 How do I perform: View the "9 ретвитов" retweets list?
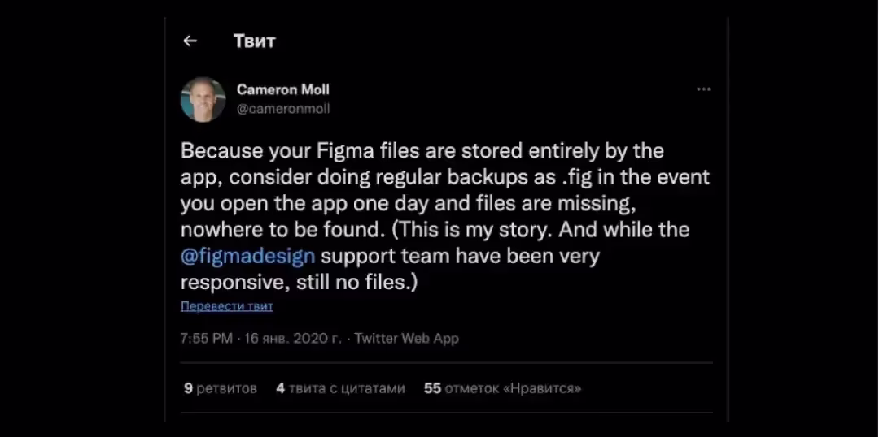[221, 388]
